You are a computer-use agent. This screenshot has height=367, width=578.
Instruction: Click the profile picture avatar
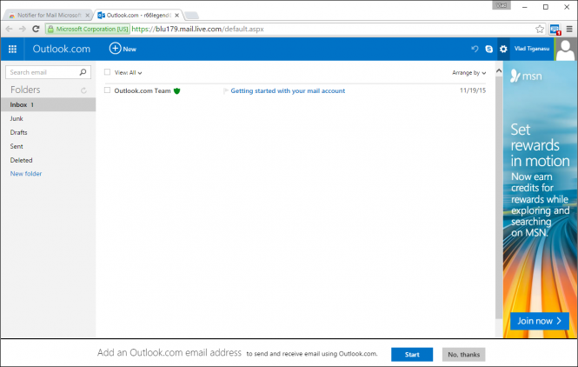click(x=565, y=49)
